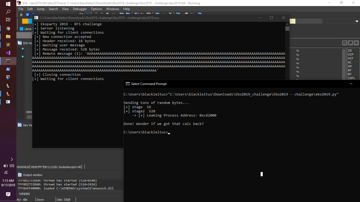Click the IDA Pause process button
The image size is (360, 202).
(27, 15)
